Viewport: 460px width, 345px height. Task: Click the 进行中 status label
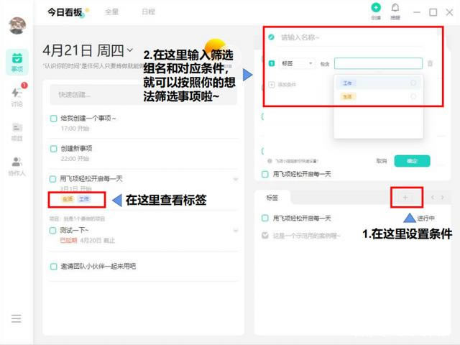[425, 218]
